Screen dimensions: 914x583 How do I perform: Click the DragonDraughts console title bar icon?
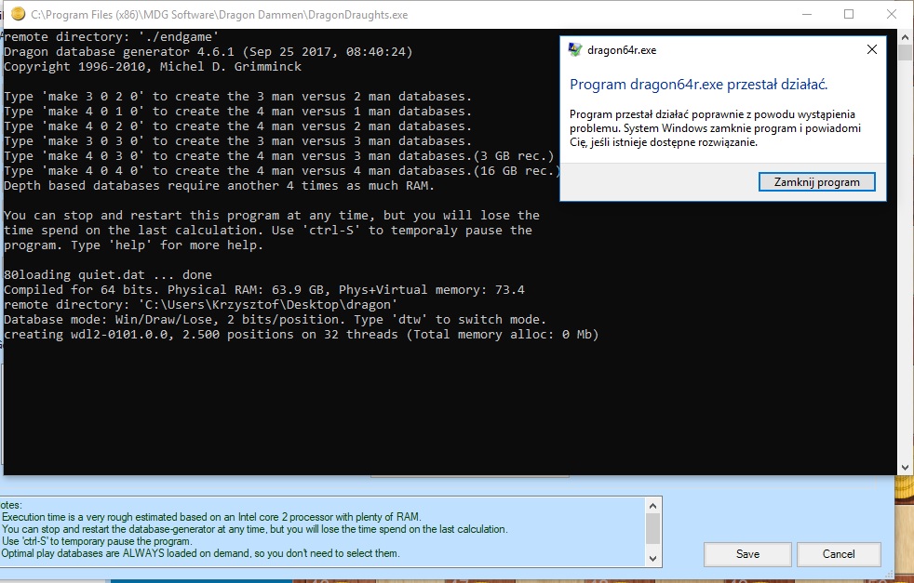coord(18,15)
